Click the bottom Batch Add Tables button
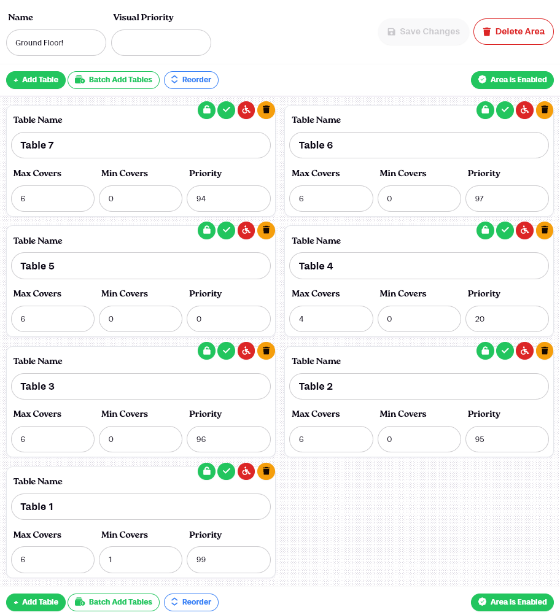Image resolution: width=560 pixels, height=615 pixels. click(x=114, y=603)
